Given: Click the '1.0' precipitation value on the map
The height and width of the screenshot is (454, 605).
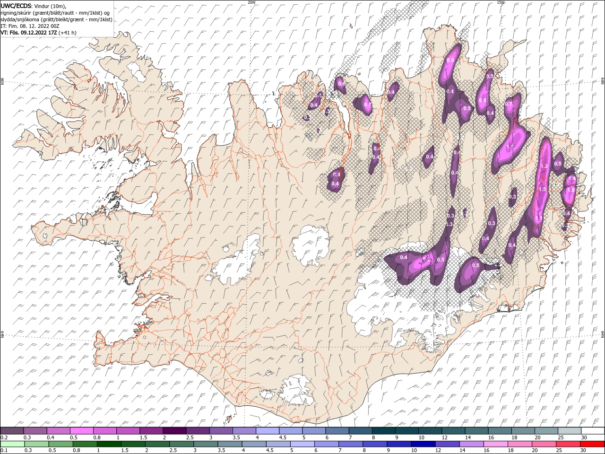Looking at the screenshot, I should click(x=571, y=190).
